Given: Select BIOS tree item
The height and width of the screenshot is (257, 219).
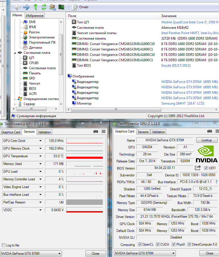Looking at the screenshot, I should coord(32,89).
